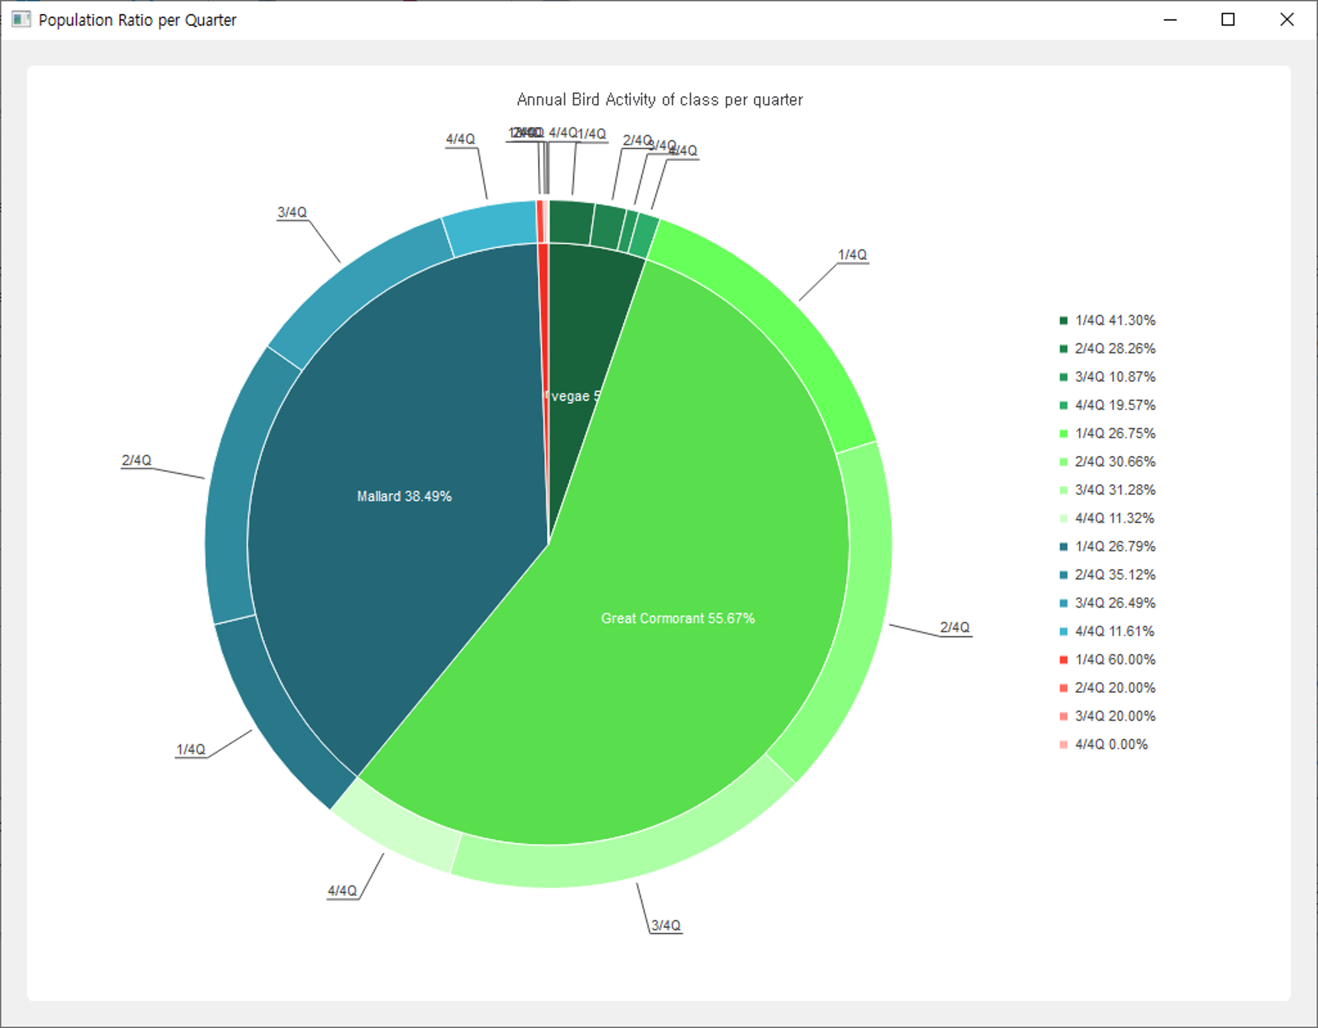
Task: Maximize the Population Ratio window
Action: click(x=1228, y=19)
